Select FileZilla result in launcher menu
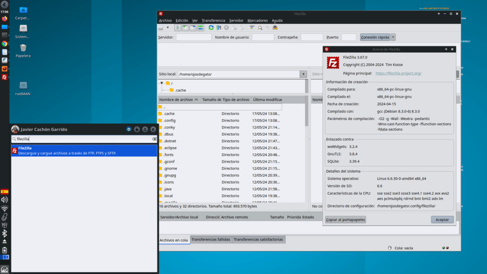 pos(84,151)
